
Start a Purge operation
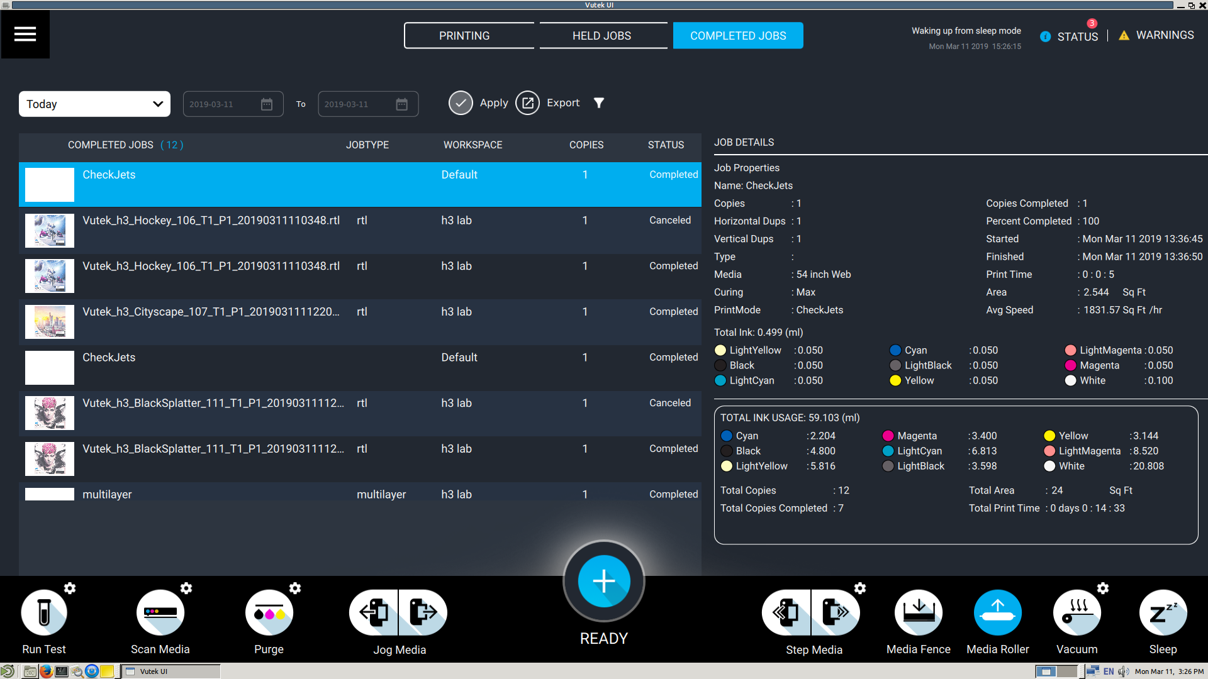tap(269, 612)
